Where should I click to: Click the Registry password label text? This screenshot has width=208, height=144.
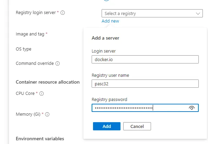(109, 100)
